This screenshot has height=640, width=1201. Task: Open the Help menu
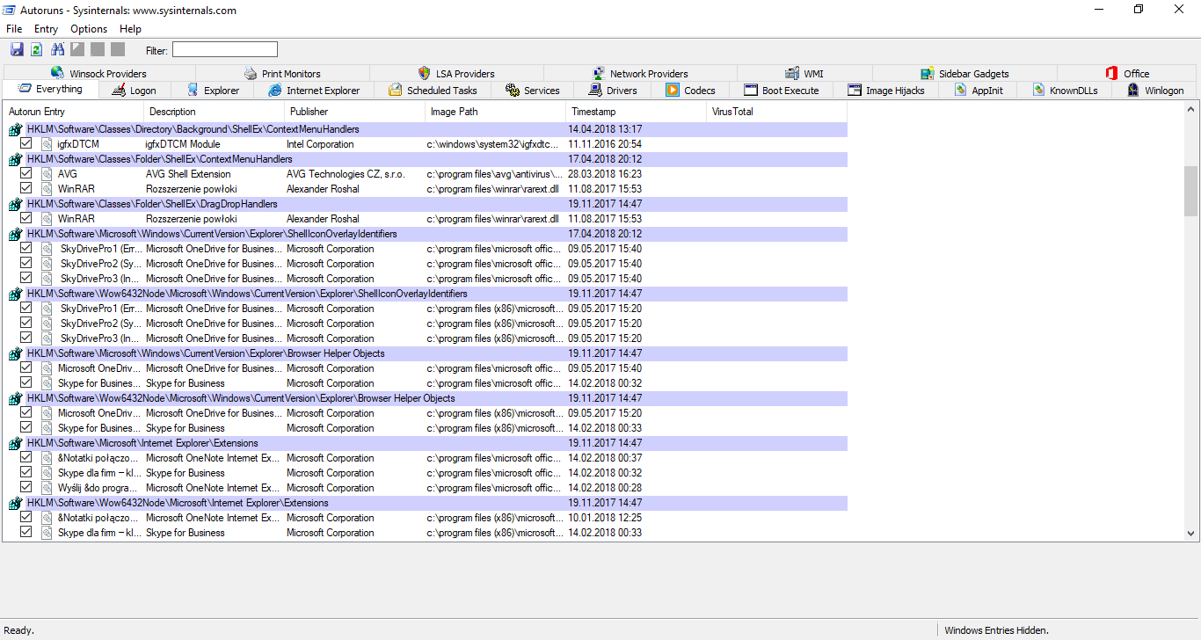click(130, 29)
